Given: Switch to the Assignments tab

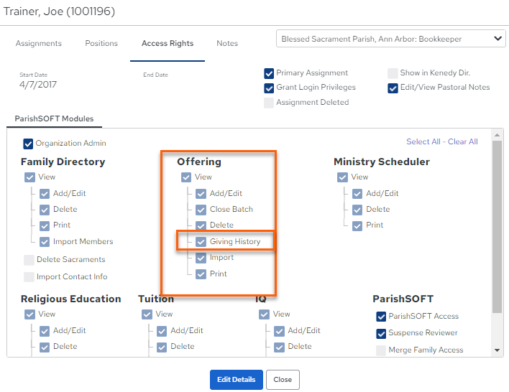Looking at the screenshot, I should (x=39, y=43).
